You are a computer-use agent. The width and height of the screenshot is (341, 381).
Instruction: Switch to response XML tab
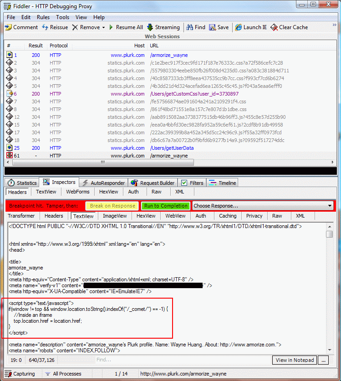tap(300, 216)
